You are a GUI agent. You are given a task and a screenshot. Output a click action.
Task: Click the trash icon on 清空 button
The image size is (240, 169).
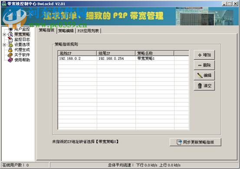point(200,86)
